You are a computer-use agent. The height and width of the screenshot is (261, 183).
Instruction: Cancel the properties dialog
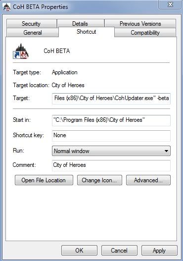pyautogui.click(x=119, y=250)
